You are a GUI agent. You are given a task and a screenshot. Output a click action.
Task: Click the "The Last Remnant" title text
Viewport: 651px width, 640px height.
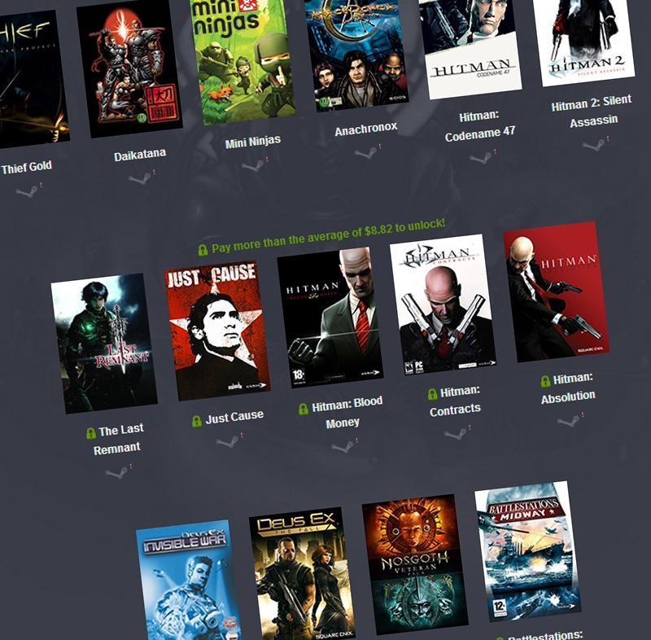tap(118, 439)
